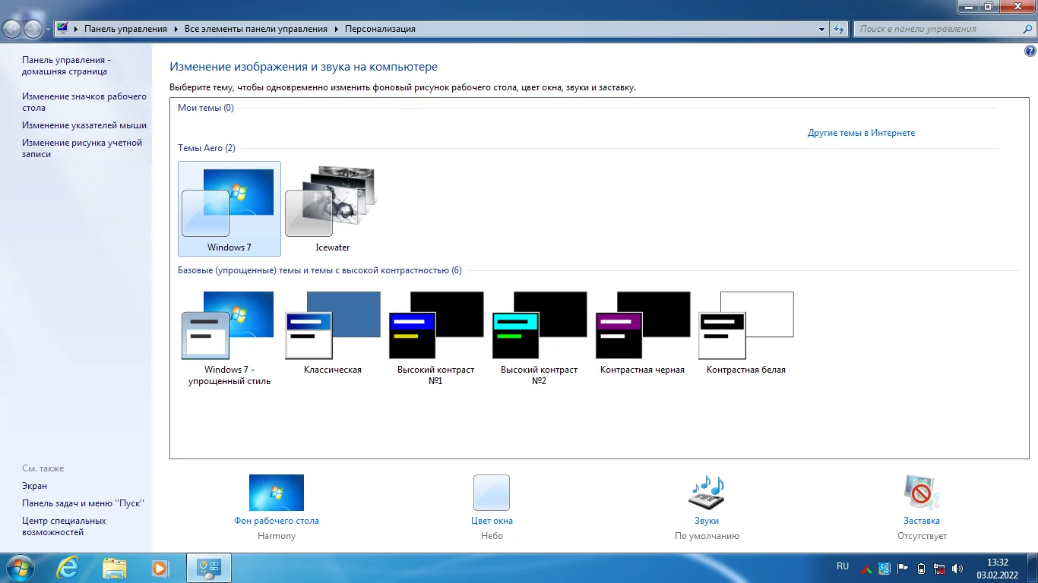Image resolution: width=1038 pixels, height=583 pixels.
Task: Expand the arrow after Панель управления breadcrumb
Action: pos(176,29)
